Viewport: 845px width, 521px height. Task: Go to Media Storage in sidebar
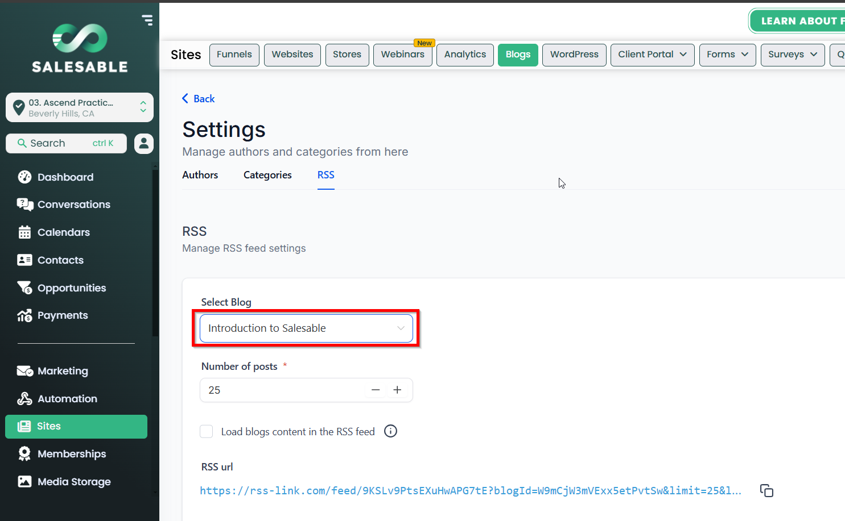[74, 482]
